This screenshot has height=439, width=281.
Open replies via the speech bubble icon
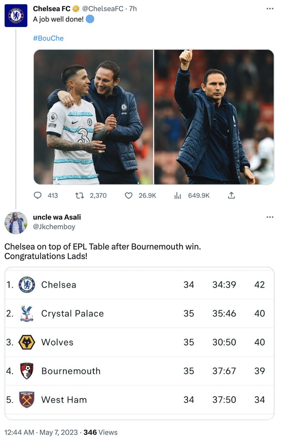coord(38,196)
